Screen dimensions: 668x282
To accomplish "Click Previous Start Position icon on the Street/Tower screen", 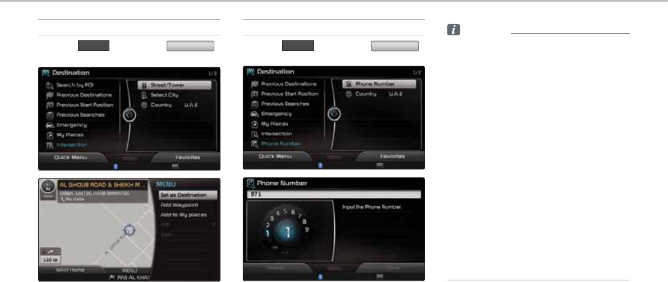I will pos(49,105).
